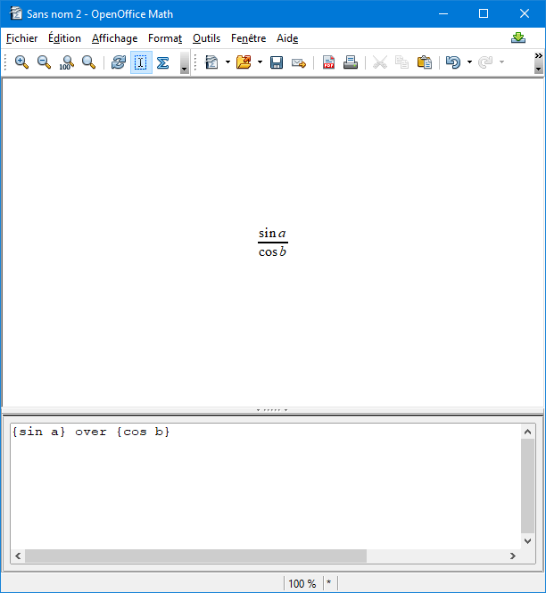Click the Zoom Out magnifier icon
546x593 pixels.
tap(44, 62)
